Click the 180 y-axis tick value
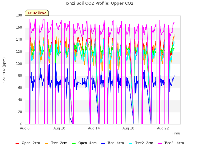The image size is (199, 149). click(x=19, y=15)
